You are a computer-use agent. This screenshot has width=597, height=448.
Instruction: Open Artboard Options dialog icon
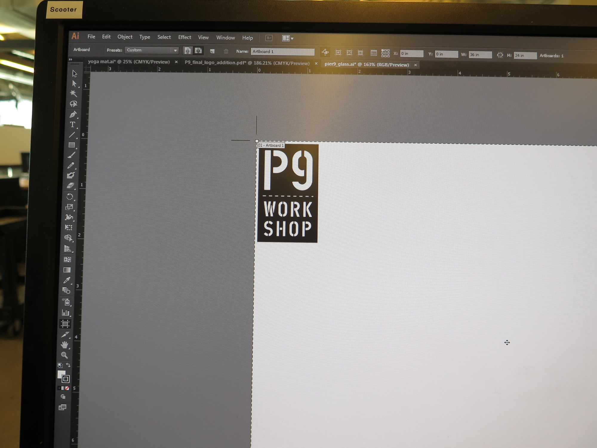[x=373, y=53]
